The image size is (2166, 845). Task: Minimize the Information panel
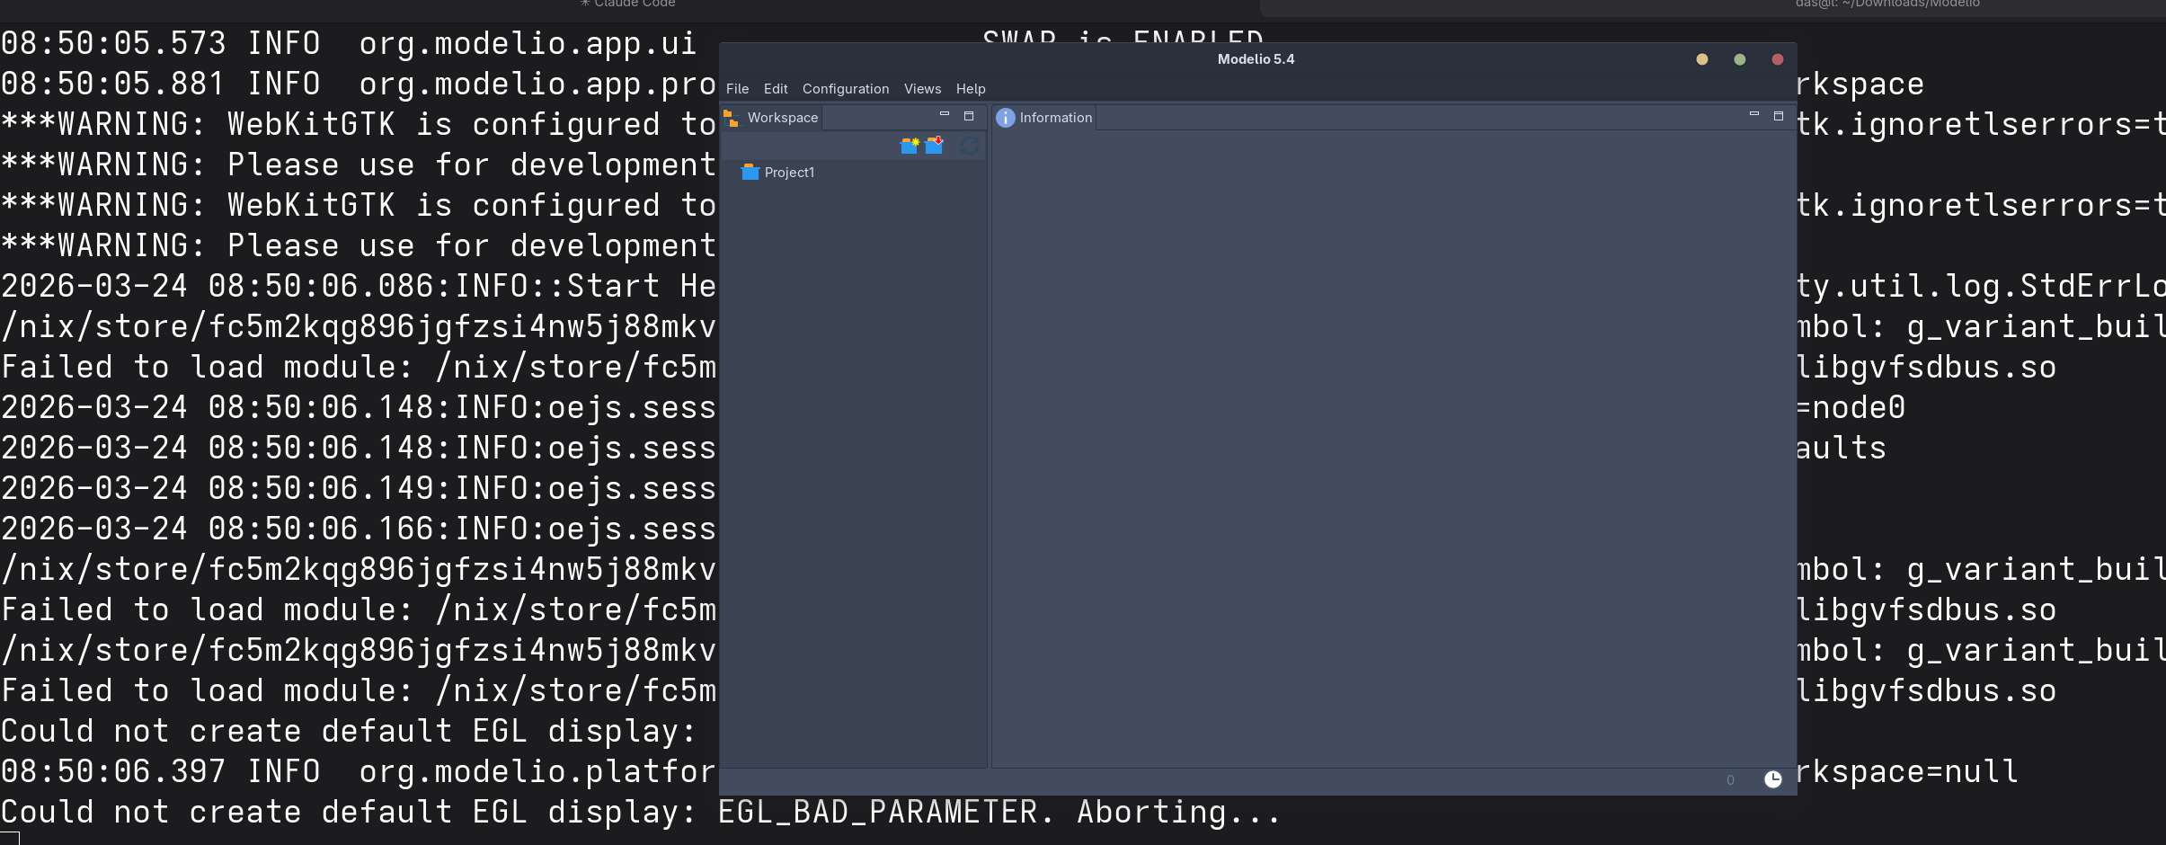tap(1753, 115)
